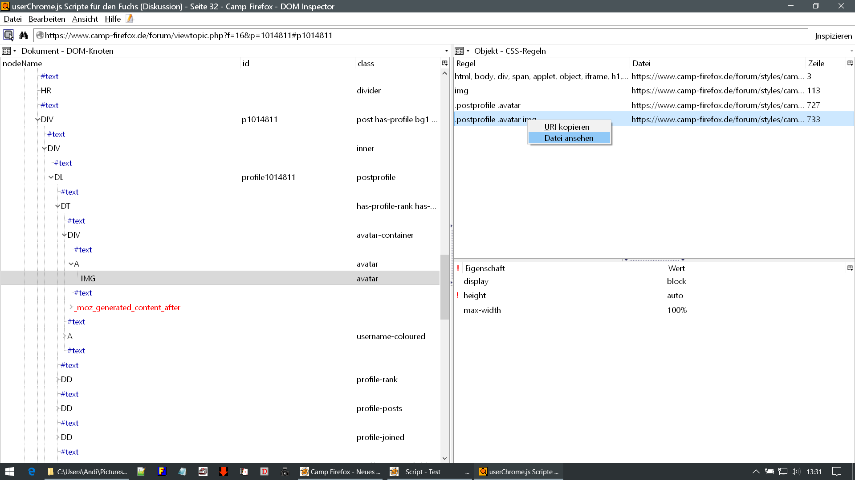
Task: Open the Ansicht menu
Action: point(85,19)
